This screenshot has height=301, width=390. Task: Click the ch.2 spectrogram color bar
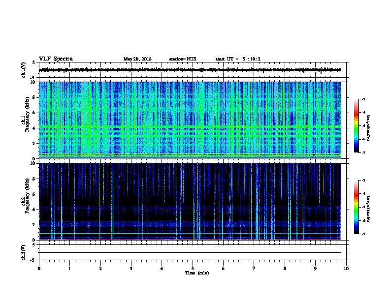357,207
